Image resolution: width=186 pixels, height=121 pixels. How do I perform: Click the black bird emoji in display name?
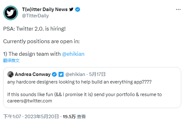click(71, 9)
